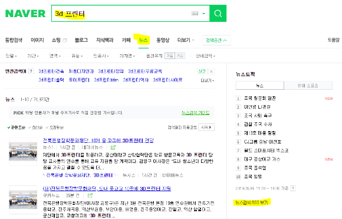Image resolution: width=342 pixels, height=219 pixels.
Task: Open the 언론사 filter dropdown
Action: [101, 56]
